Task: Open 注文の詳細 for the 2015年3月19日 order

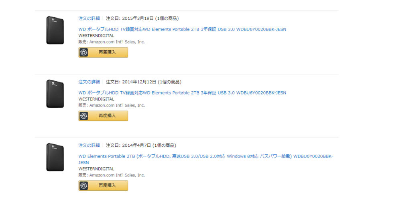Action: [89, 18]
